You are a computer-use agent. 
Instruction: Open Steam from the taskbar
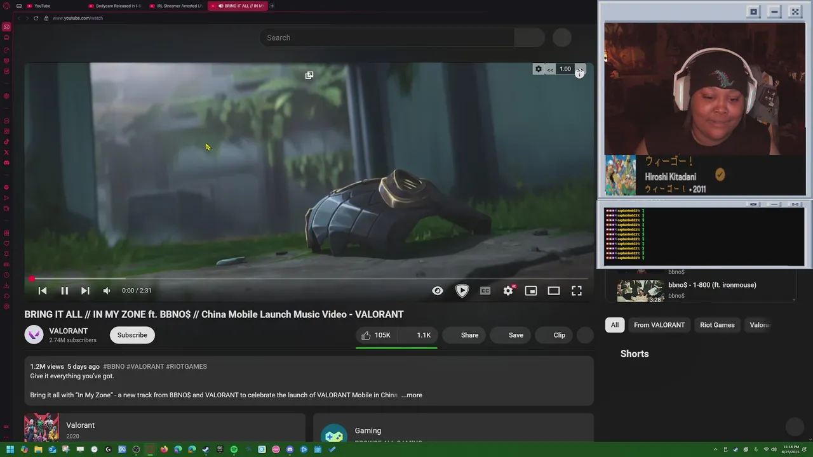pyautogui.click(x=206, y=449)
